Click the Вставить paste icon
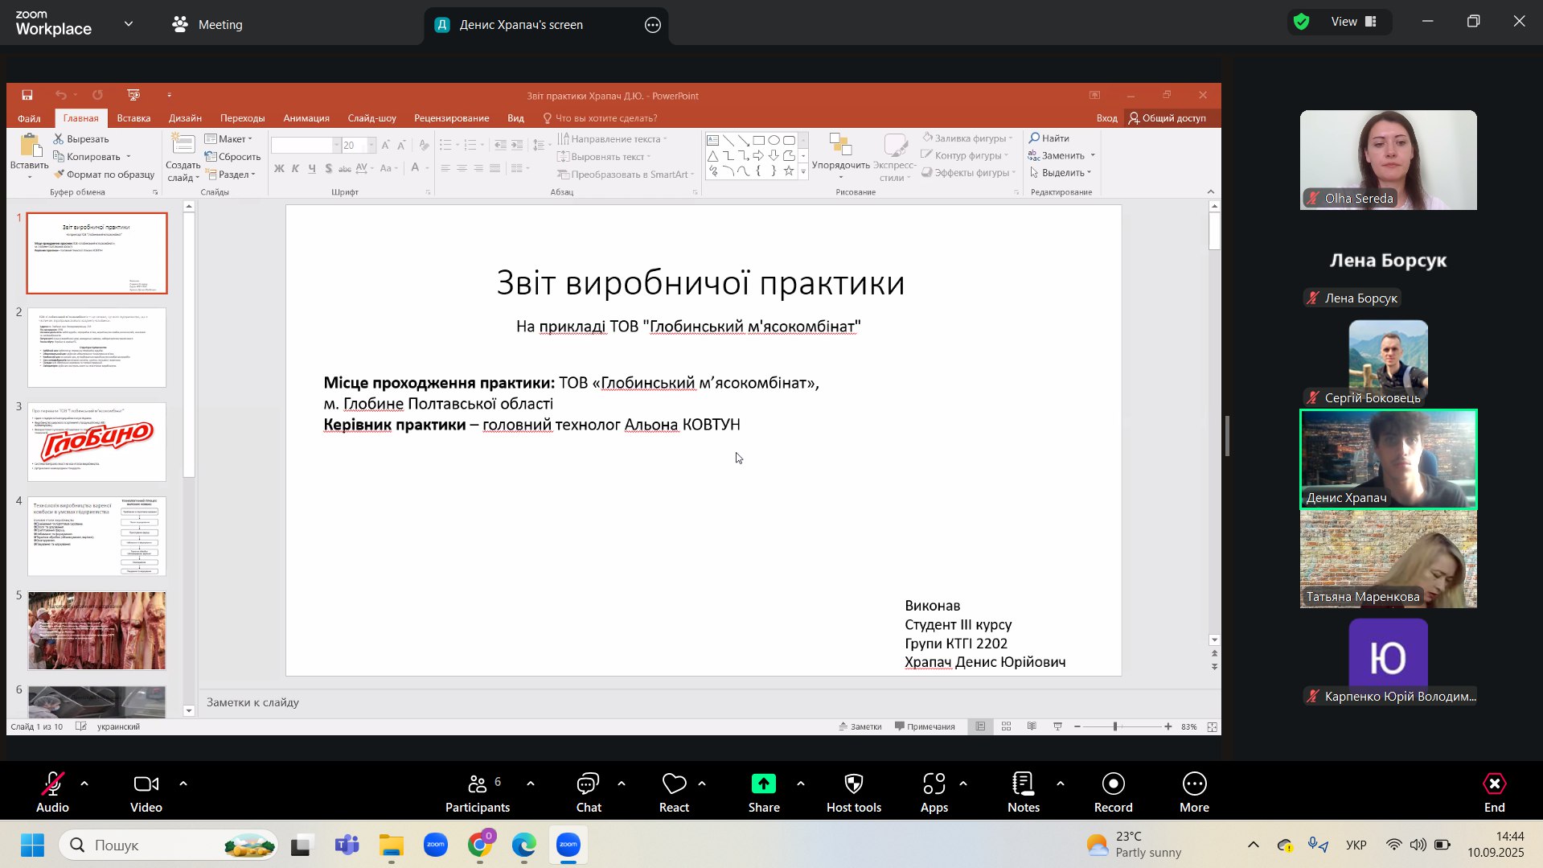Image resolution: width=1543 pixels, height=868 pixels. 30,146
